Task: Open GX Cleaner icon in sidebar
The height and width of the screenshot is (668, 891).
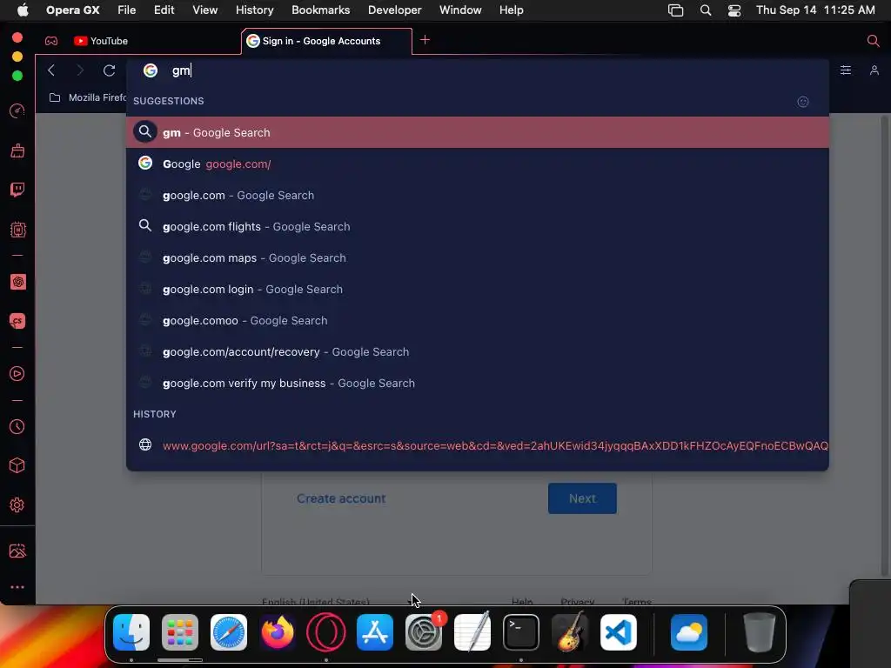Action: click(17, 150)
